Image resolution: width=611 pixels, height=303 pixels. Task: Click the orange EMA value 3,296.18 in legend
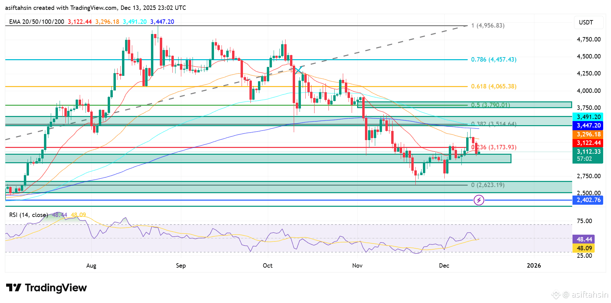pyautogui.click(x=107, y=22)
